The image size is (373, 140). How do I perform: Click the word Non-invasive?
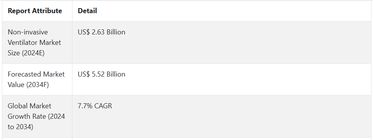pyautogui.click(x=28, y=32)
